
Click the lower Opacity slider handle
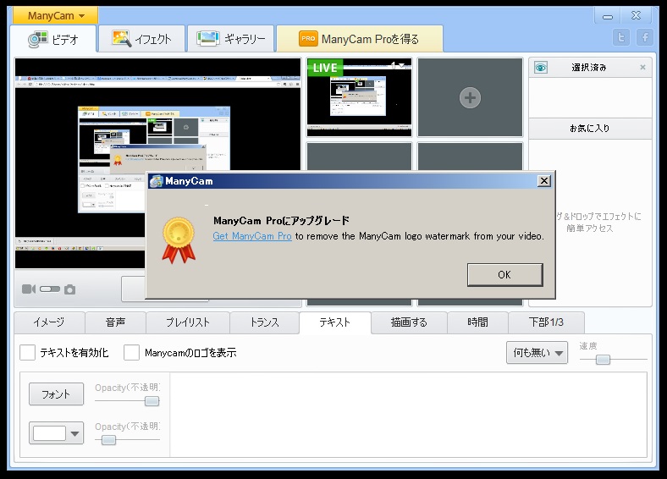coord(108,440)
